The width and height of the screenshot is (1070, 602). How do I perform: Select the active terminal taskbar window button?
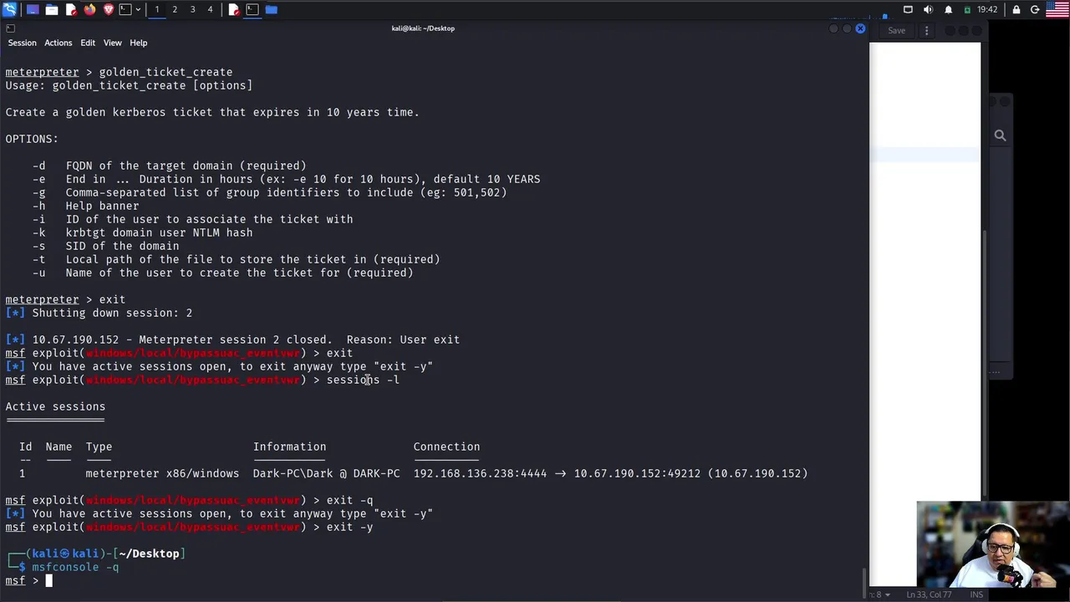(x=252, y=9)
